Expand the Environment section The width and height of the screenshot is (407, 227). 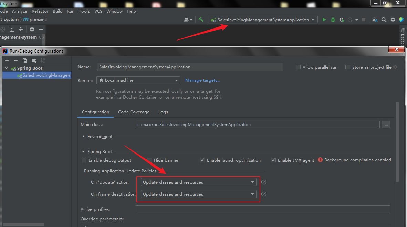[x=83, y=136]
